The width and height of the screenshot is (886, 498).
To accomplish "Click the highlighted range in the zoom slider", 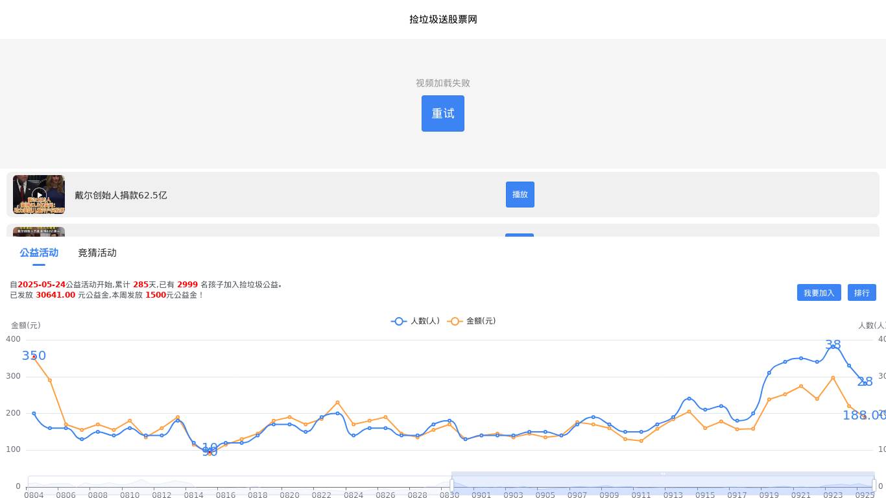I will (662, 483).
